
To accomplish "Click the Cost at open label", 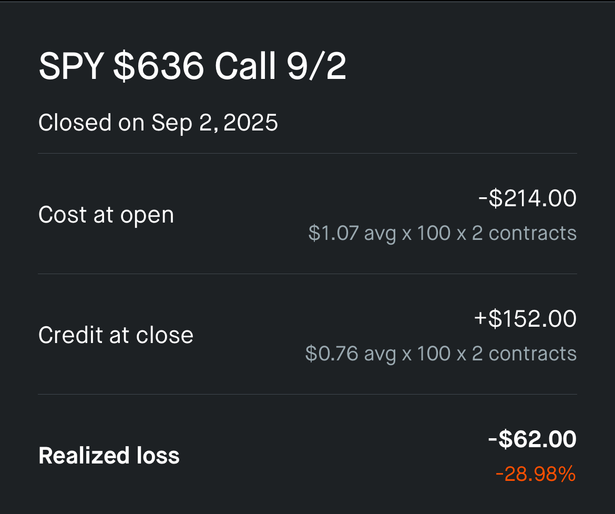I will tap(106, 215).
